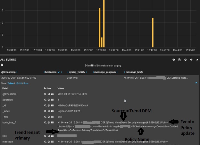Image resolution: width=200 pixels, height=145 pixels.
Task: Toggle body_type_7 field as table column
Action: [x=52, y=123]
